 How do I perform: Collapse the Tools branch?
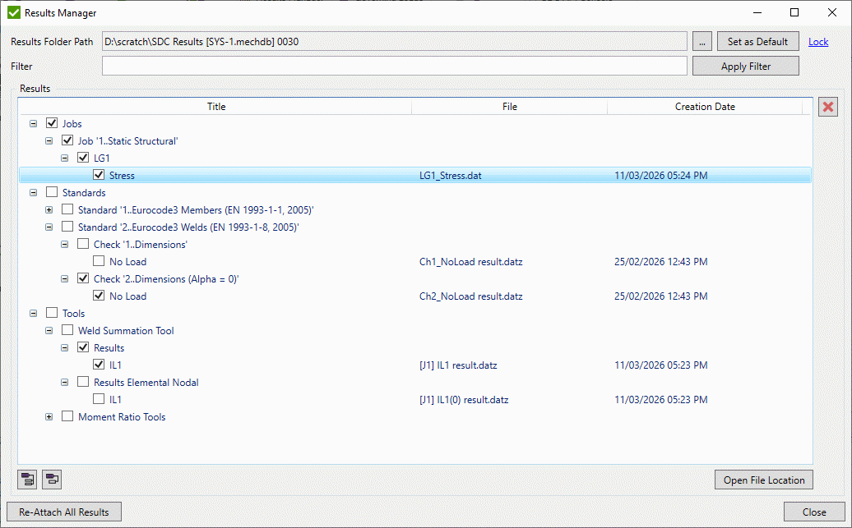[33, 313]
